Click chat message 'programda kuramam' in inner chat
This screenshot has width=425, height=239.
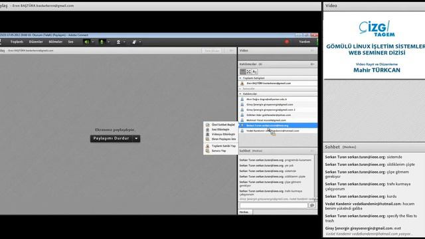[276, 160]
